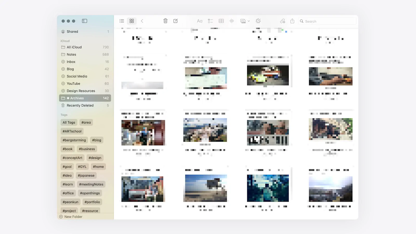Insert a checklist using toolbar icon
Screen dimensions: 416x234
pos(210,21)
